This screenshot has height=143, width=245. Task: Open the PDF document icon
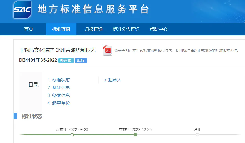(107, 51)
